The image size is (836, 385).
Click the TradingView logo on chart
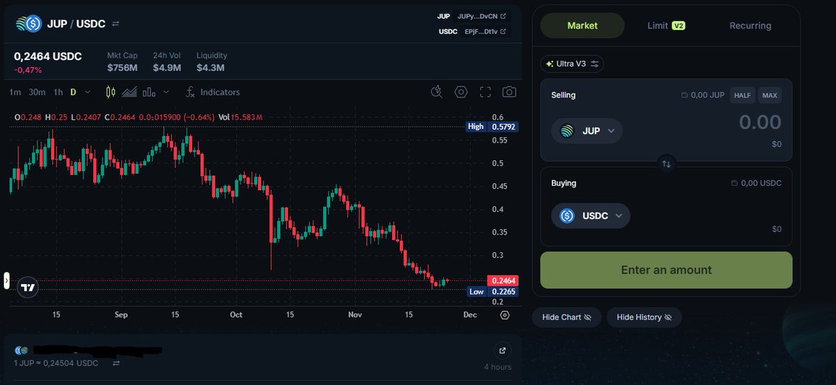28,287
